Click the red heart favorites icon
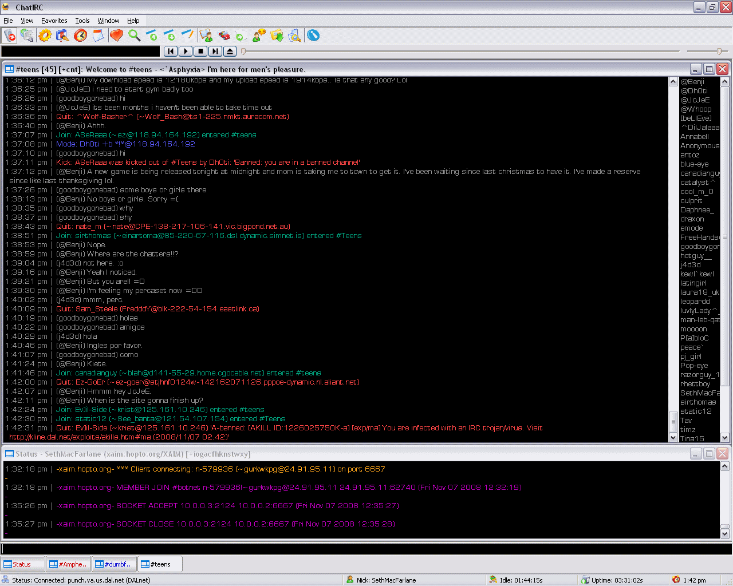The height and width of the screenshot is (586, 733). pos(116,35)
